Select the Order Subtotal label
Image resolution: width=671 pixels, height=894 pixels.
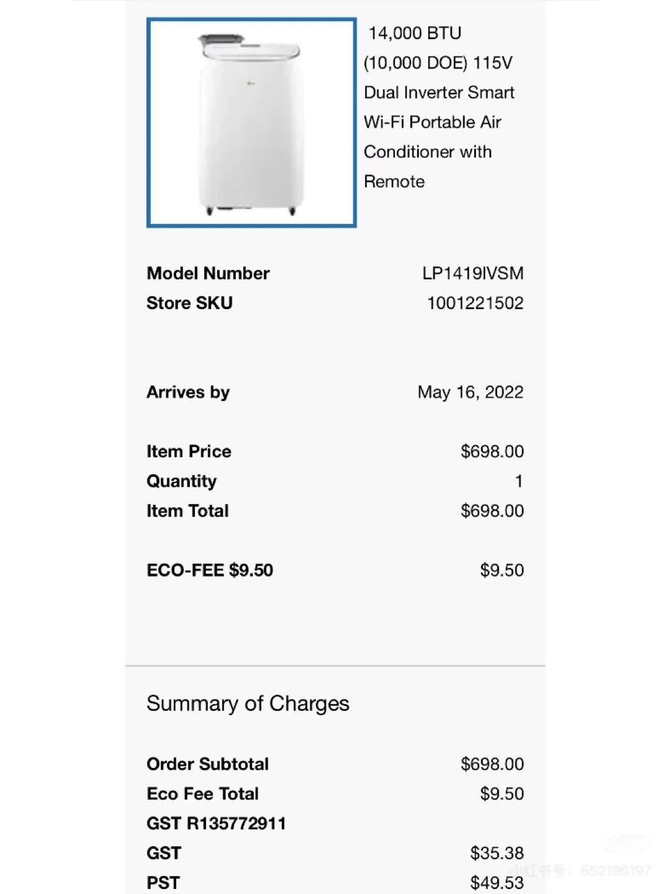(x=207, y=764)
